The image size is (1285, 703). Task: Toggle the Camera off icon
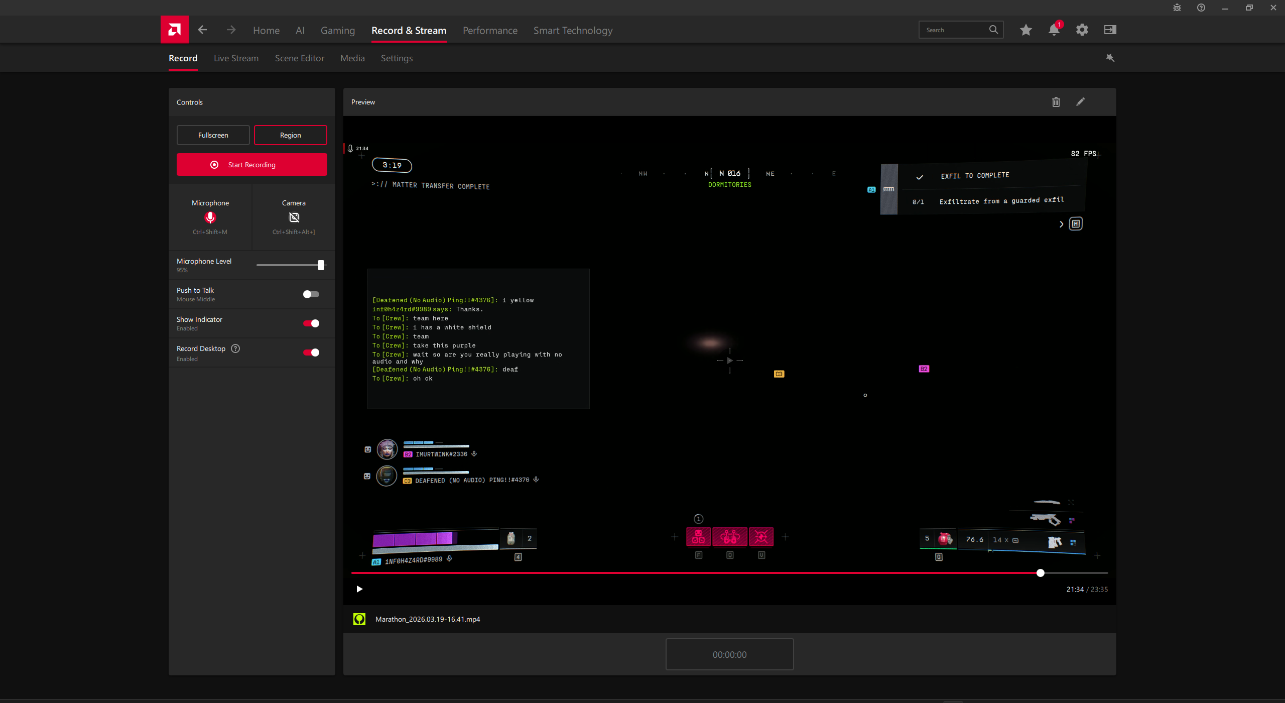294,217
